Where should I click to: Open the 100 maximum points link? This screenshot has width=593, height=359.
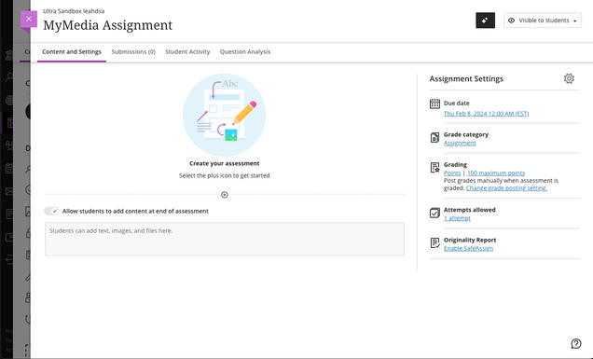coord(496,173)
